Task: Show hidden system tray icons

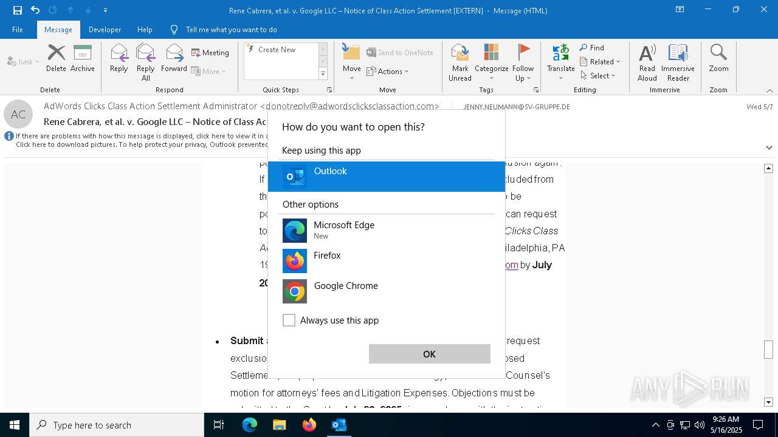Action: click(655, 425)
